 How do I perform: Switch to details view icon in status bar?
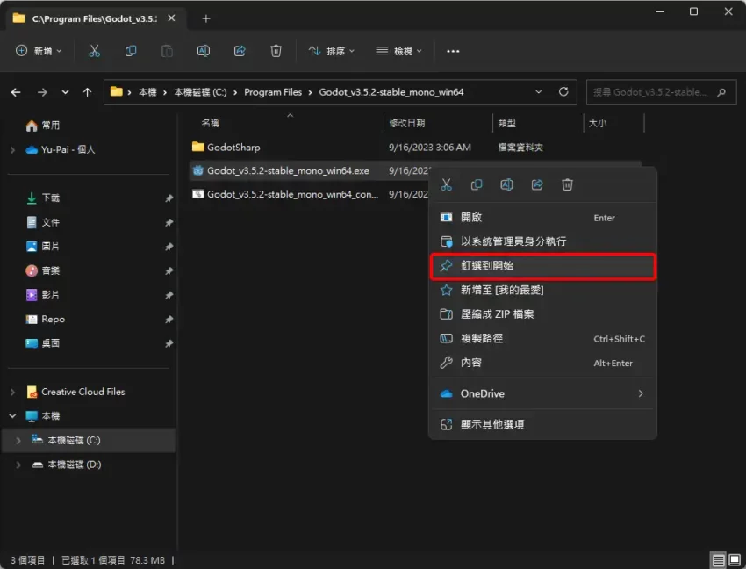(719, 560)
